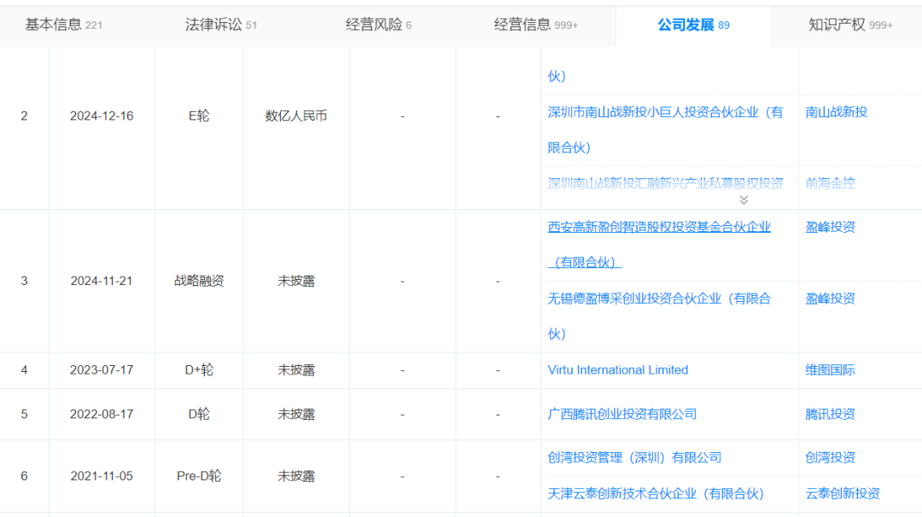Open the 基本信息 tab
922x517 pixels.
(63, 26)
